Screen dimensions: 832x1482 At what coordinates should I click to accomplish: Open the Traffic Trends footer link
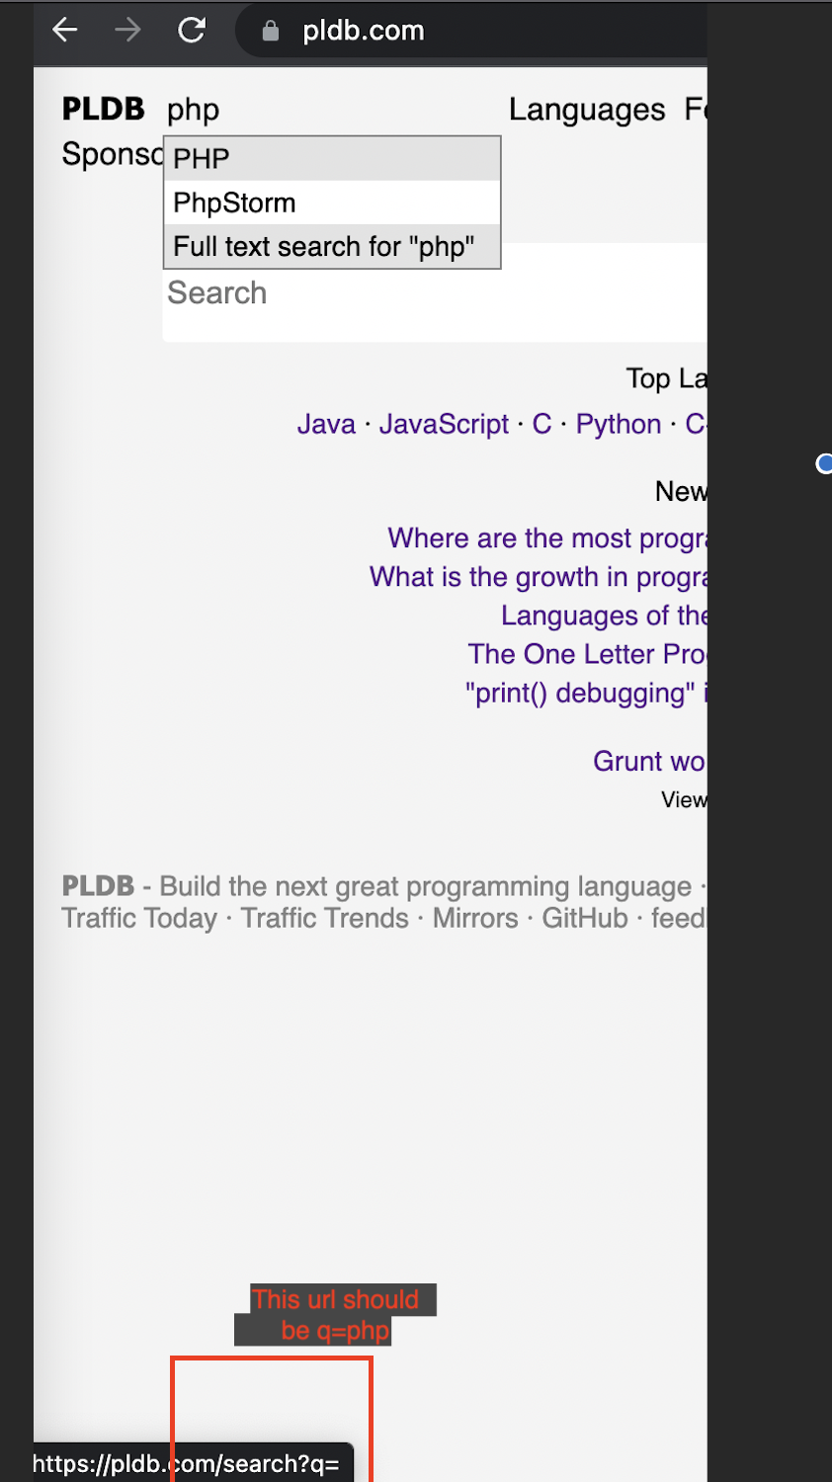point(325,918)
